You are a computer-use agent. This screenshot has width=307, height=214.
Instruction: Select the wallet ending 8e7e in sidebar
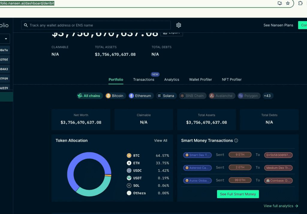coord(5,50)
